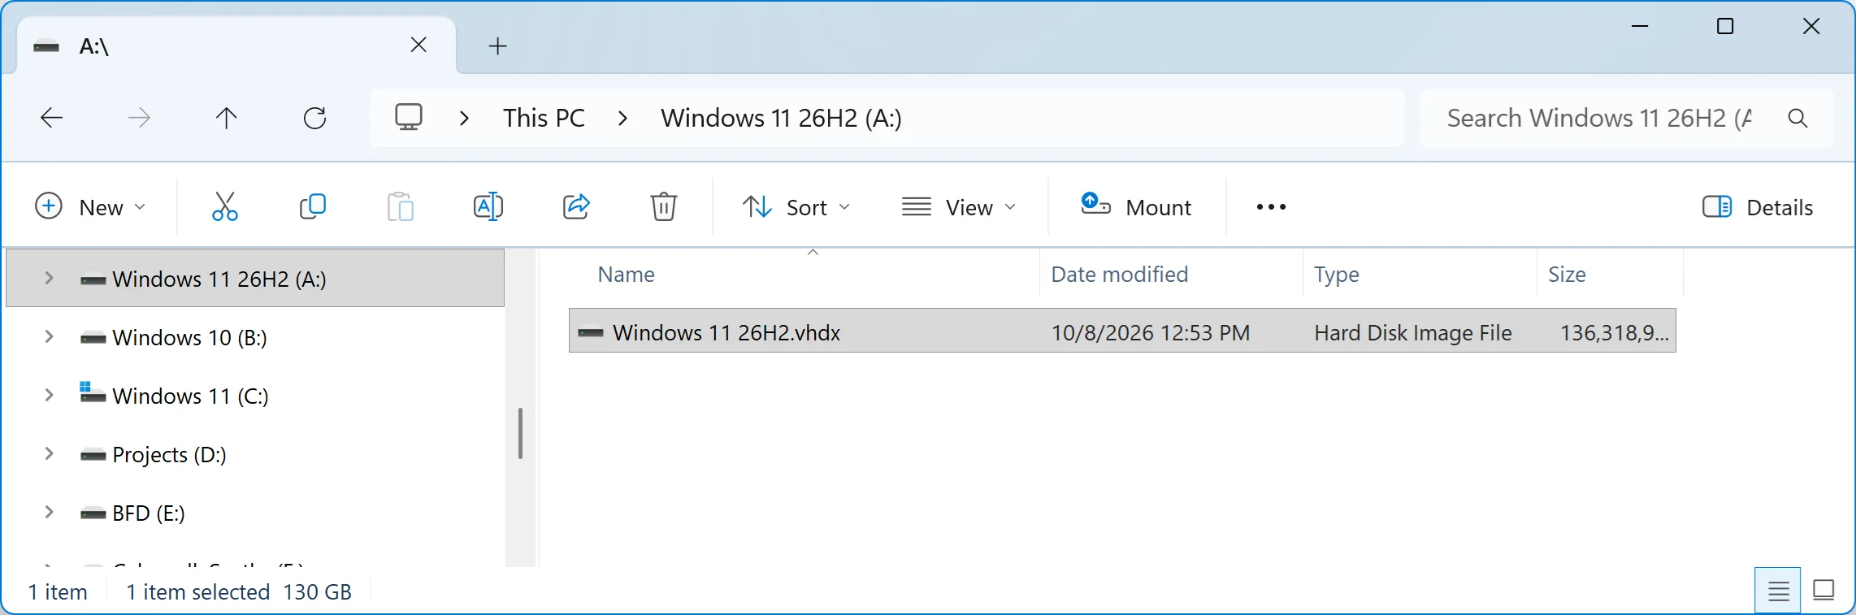Go forward with the right arrow
Image resolution: width=1856 pixels, height=615 pixels.
[140, 119]
